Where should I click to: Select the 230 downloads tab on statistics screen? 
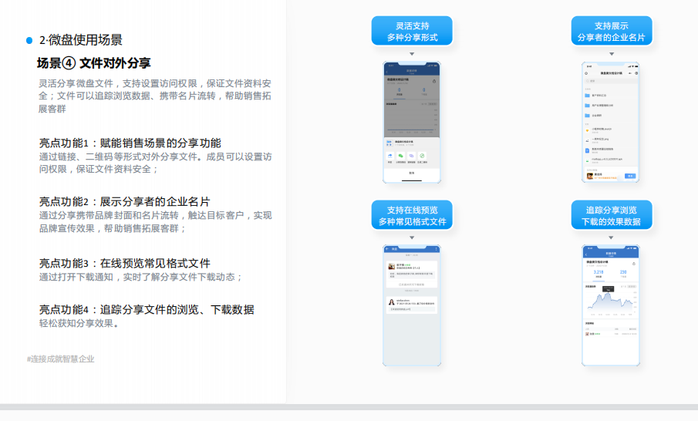(623, 273)
